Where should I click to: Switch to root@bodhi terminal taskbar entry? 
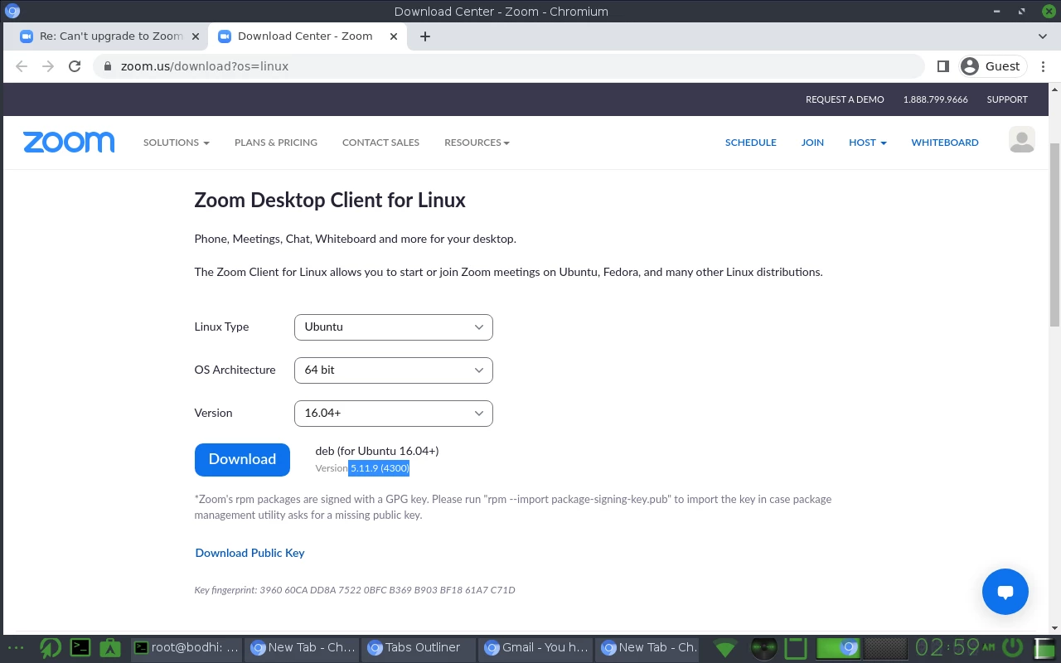tap(187, 647)
